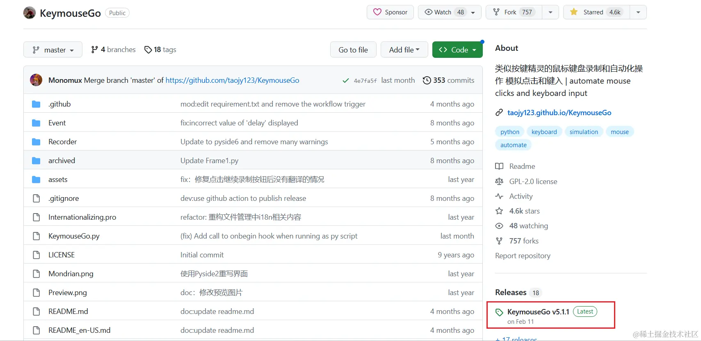Screen dimensions: 701x341
Task: Click the folder icon beside assets
Action: point(36,180)
